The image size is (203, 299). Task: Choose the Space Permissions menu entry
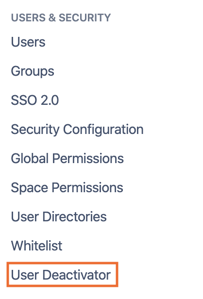click(67, 188)
